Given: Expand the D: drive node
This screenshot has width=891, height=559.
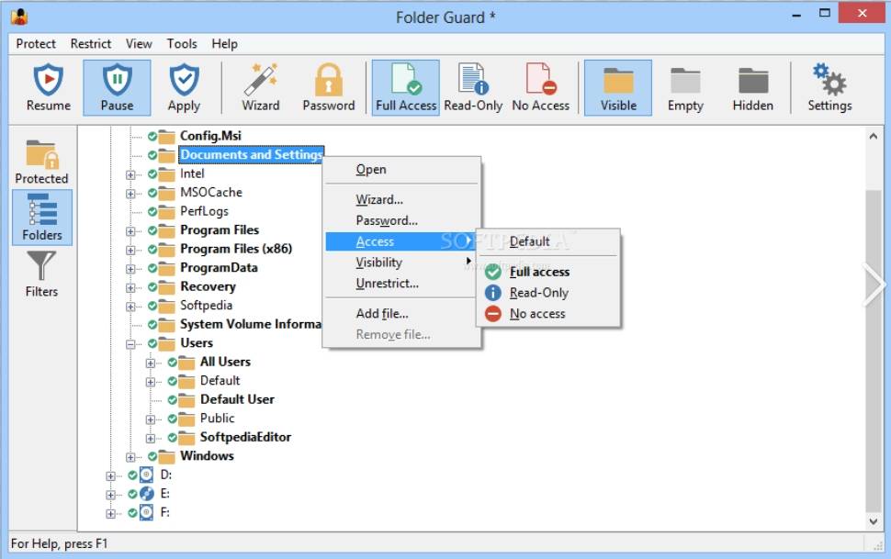Looking at the screenshot, I should click(x=111, y=476).
